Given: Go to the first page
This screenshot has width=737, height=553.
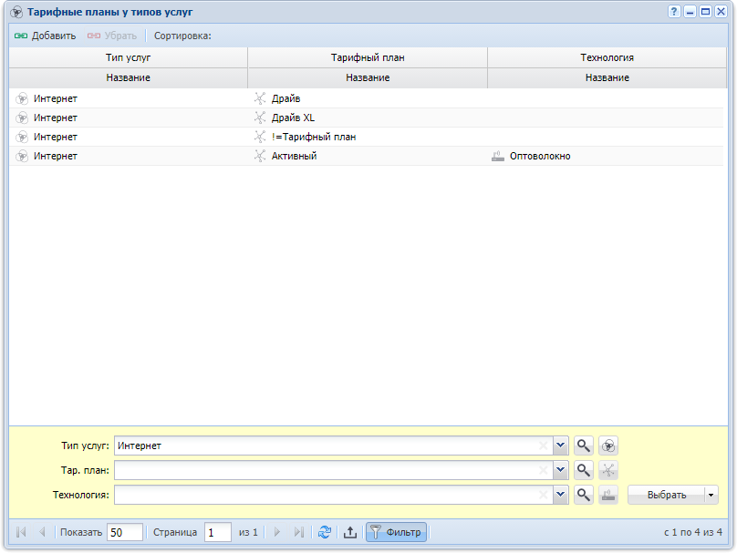Looking at the screenshot, I should [x=21, y=532].
